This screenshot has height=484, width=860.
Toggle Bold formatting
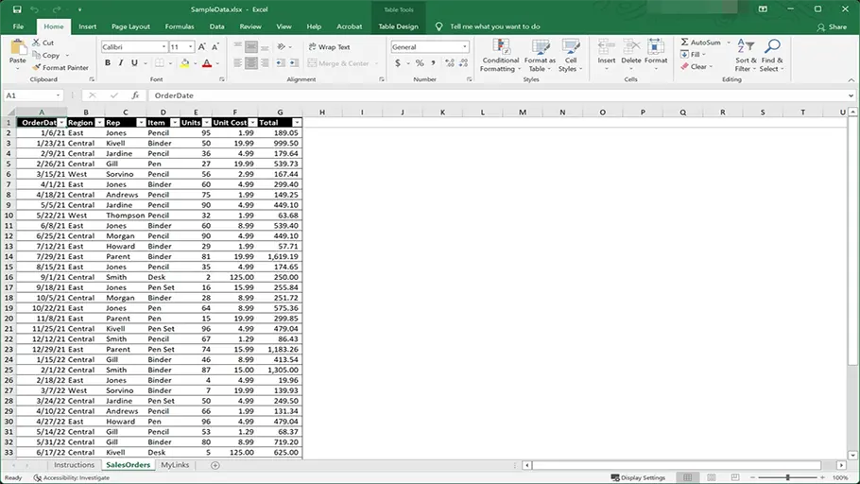point(108,63)
